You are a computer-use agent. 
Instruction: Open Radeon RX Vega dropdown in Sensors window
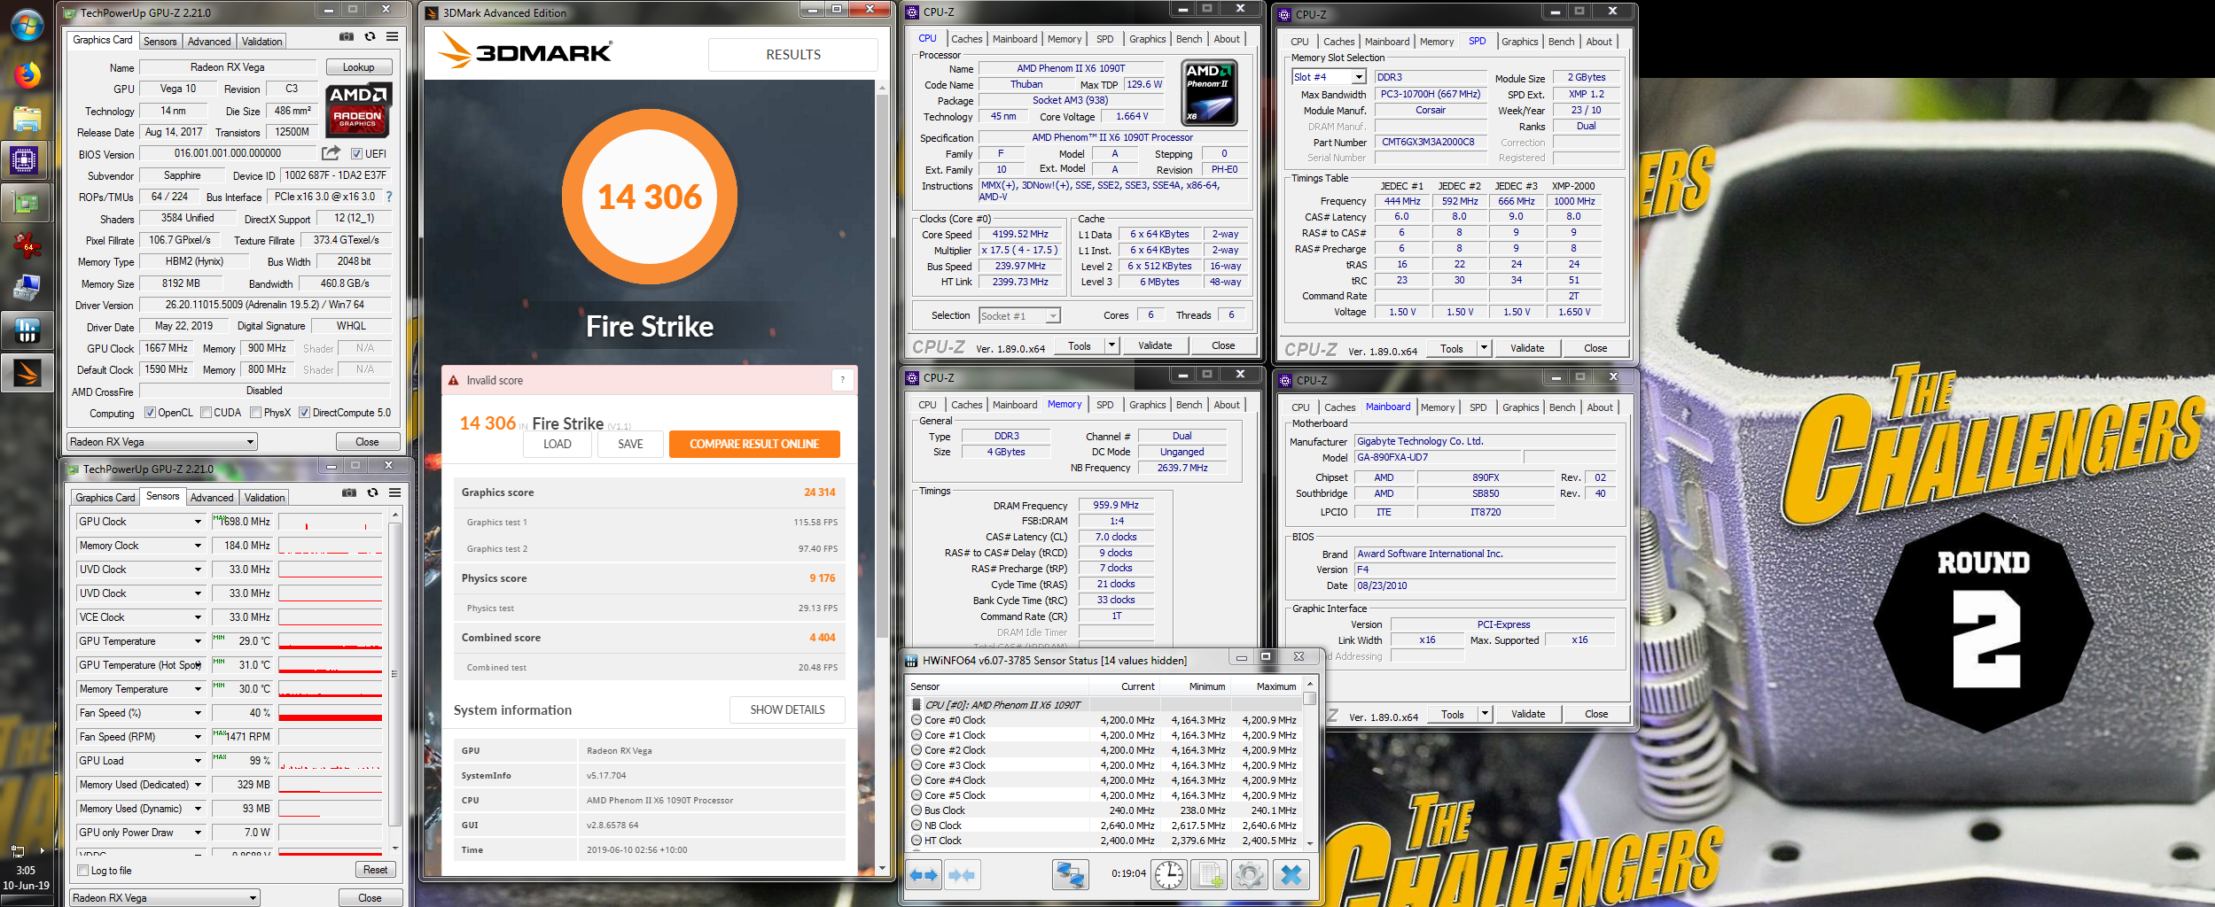pyautogui.click(x=165, y=898)
